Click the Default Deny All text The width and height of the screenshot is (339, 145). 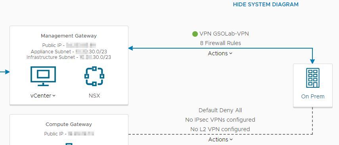220,110
